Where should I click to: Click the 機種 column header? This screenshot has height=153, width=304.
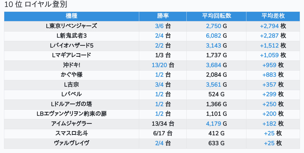pos(71,16)
